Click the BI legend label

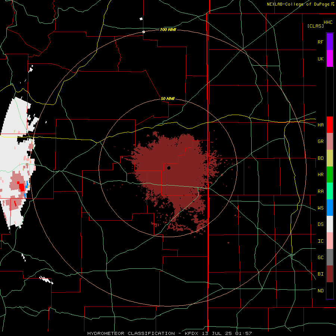pos(320,274)
